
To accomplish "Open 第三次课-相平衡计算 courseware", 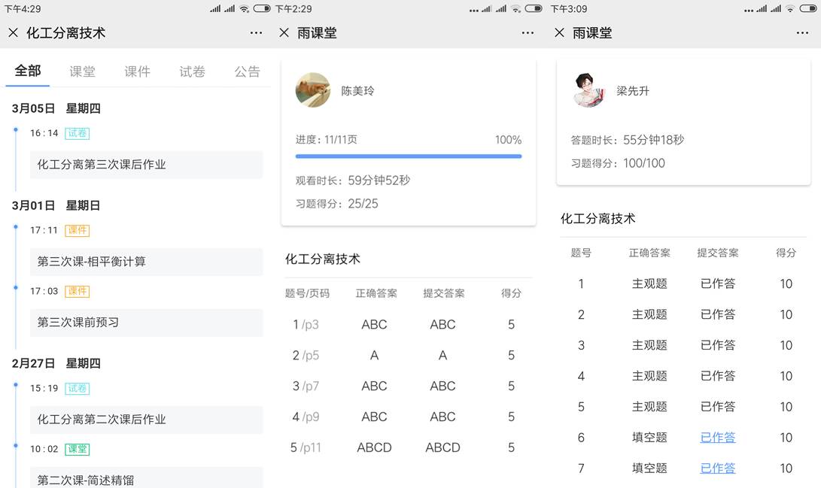I will pos(146,262).
